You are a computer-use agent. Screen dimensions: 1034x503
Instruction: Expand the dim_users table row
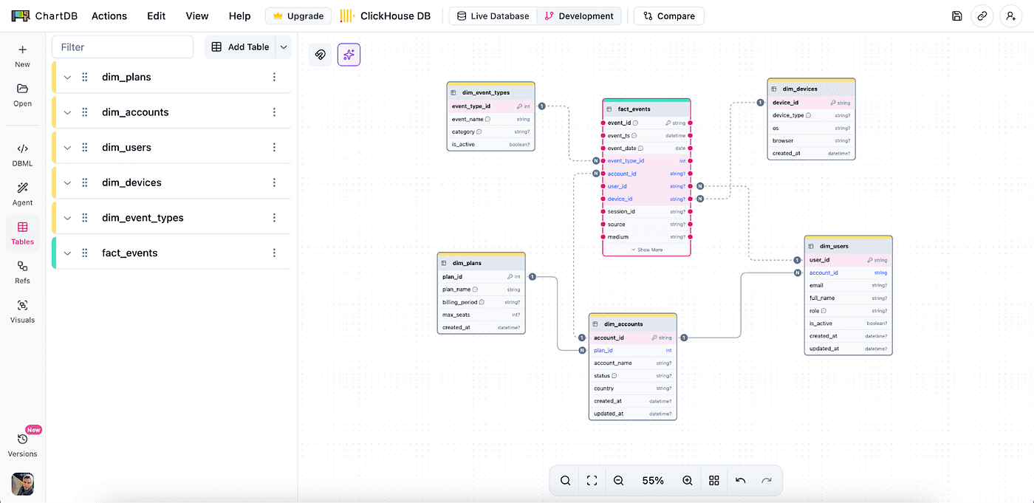[67, 148]
